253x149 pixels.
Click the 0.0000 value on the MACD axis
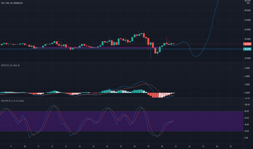pyautogui.click(x=247, y=93)
